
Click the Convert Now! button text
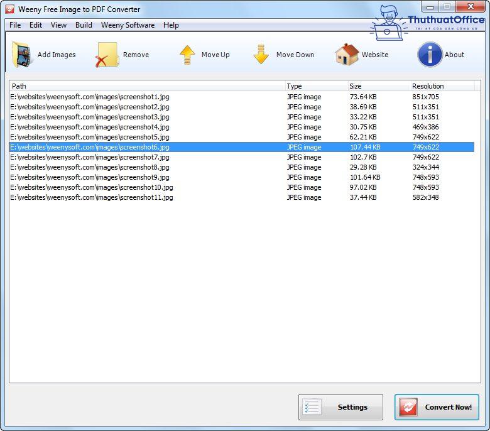449,407
